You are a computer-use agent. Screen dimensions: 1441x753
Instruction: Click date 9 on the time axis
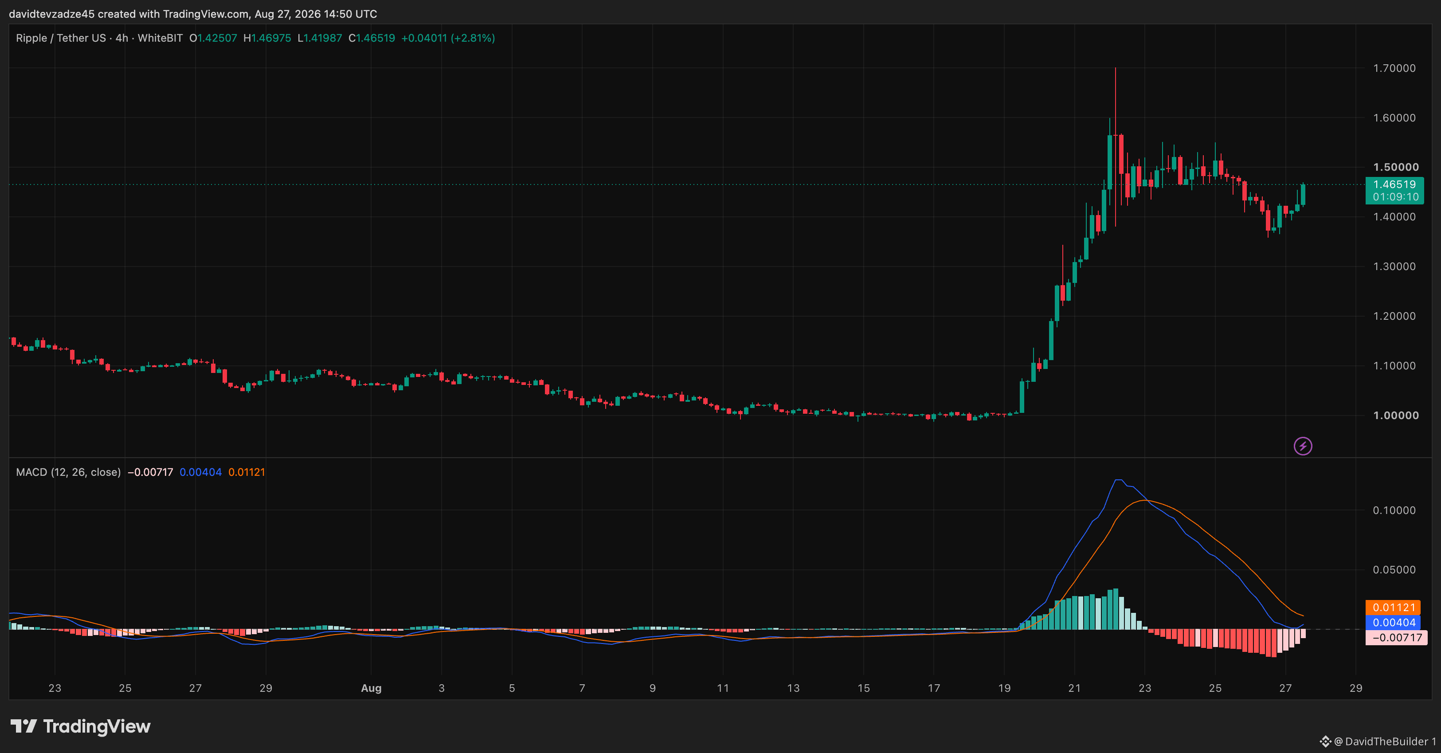pyautogui.click(x=652, y=688)
